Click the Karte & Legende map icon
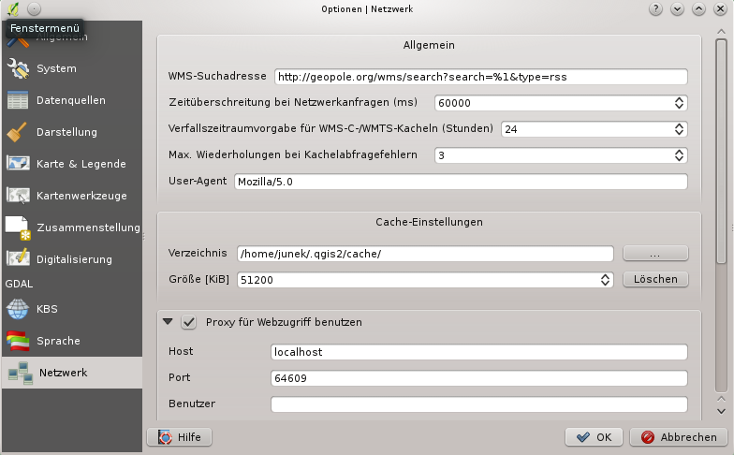This screenshot has width=734, height=455. [x=18, y=163]
